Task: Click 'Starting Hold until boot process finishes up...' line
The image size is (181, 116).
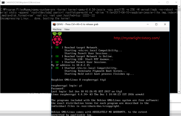Action: [99, 74]
